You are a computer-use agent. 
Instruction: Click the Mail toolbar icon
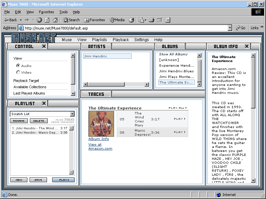pos(141,20)
